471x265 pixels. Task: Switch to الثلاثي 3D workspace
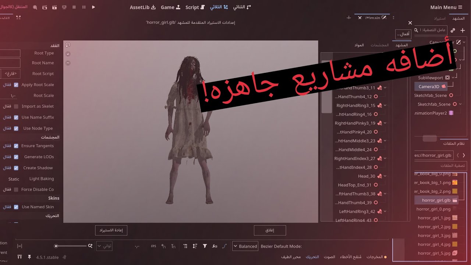click(x=219, y=7)
